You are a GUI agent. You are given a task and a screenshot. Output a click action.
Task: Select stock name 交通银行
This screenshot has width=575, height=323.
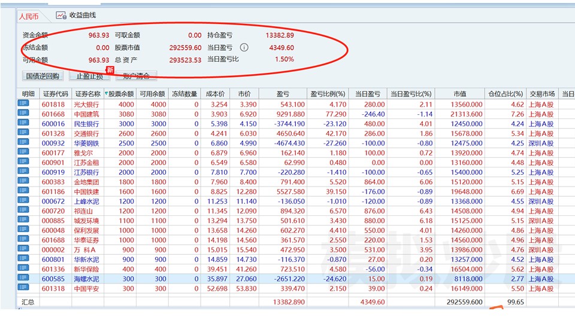coord(86,133)
